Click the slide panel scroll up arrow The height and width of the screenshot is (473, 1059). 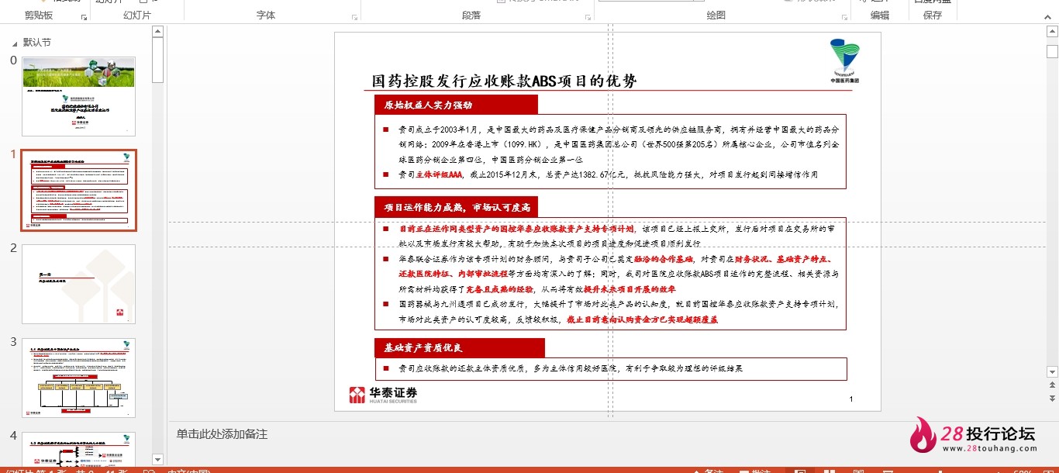tap(158, 31)
